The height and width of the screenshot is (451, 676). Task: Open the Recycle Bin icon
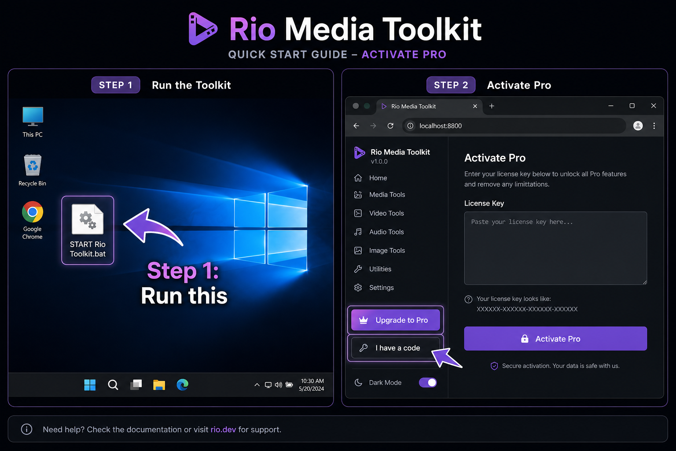pos(33,170)
